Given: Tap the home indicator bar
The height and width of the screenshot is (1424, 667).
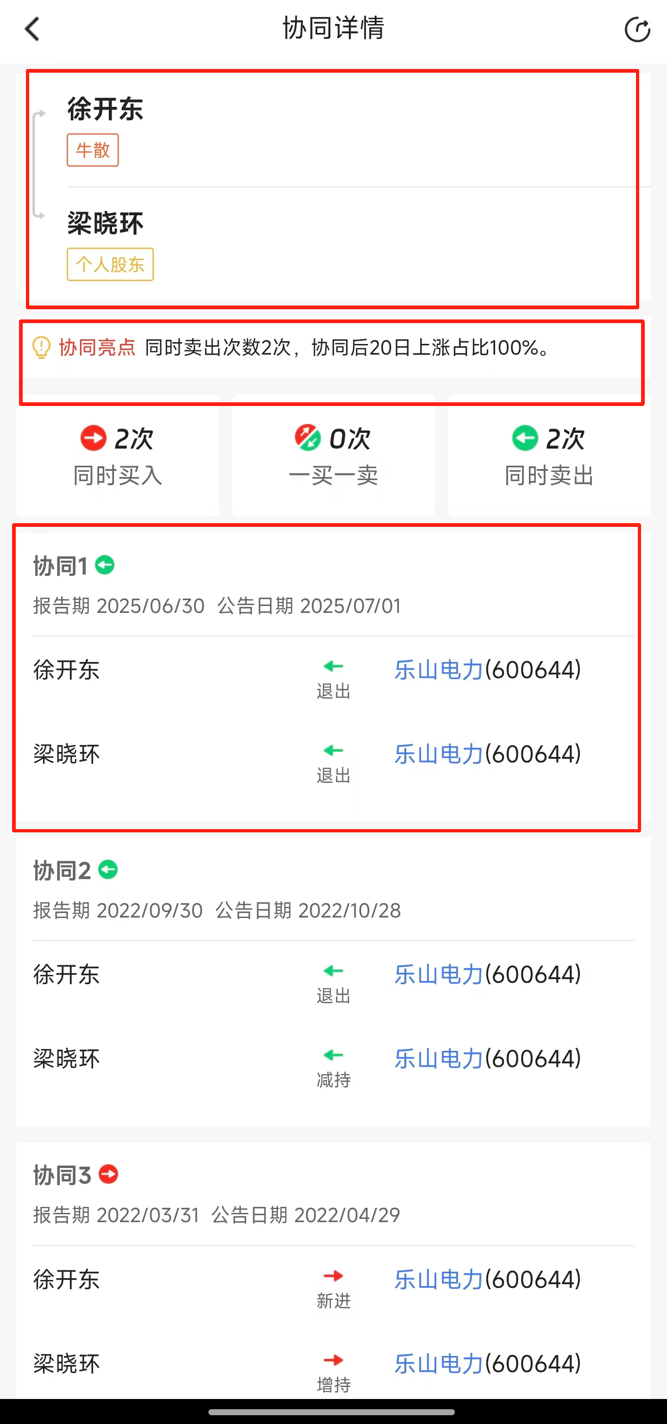Looking at the screenshot, I should pyautogui.click(x=332, y=1412).
